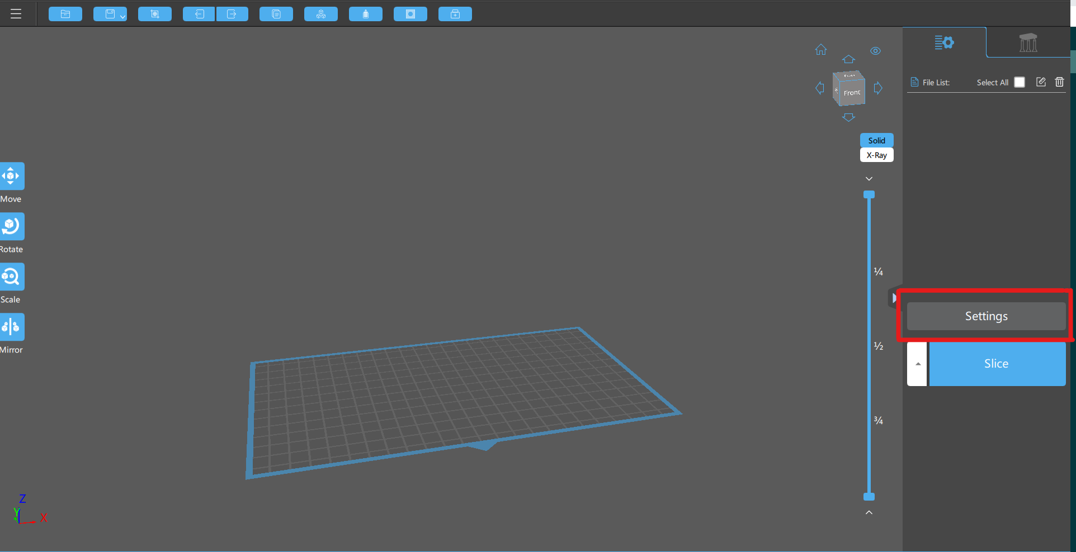Screen dimensions: 1076x552
Task: Toggle the Select All checkbox
Action: [x=1020, y=82]
